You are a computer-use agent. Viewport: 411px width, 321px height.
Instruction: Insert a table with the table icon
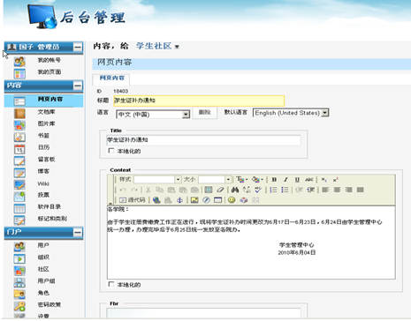(x=217, y=200)
